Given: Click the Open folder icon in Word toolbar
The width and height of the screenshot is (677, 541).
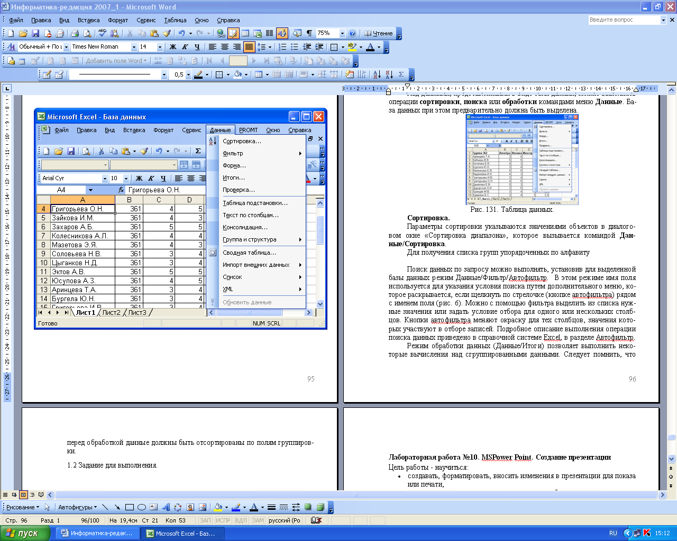Looking at the screenshot, I should (23, 33).
